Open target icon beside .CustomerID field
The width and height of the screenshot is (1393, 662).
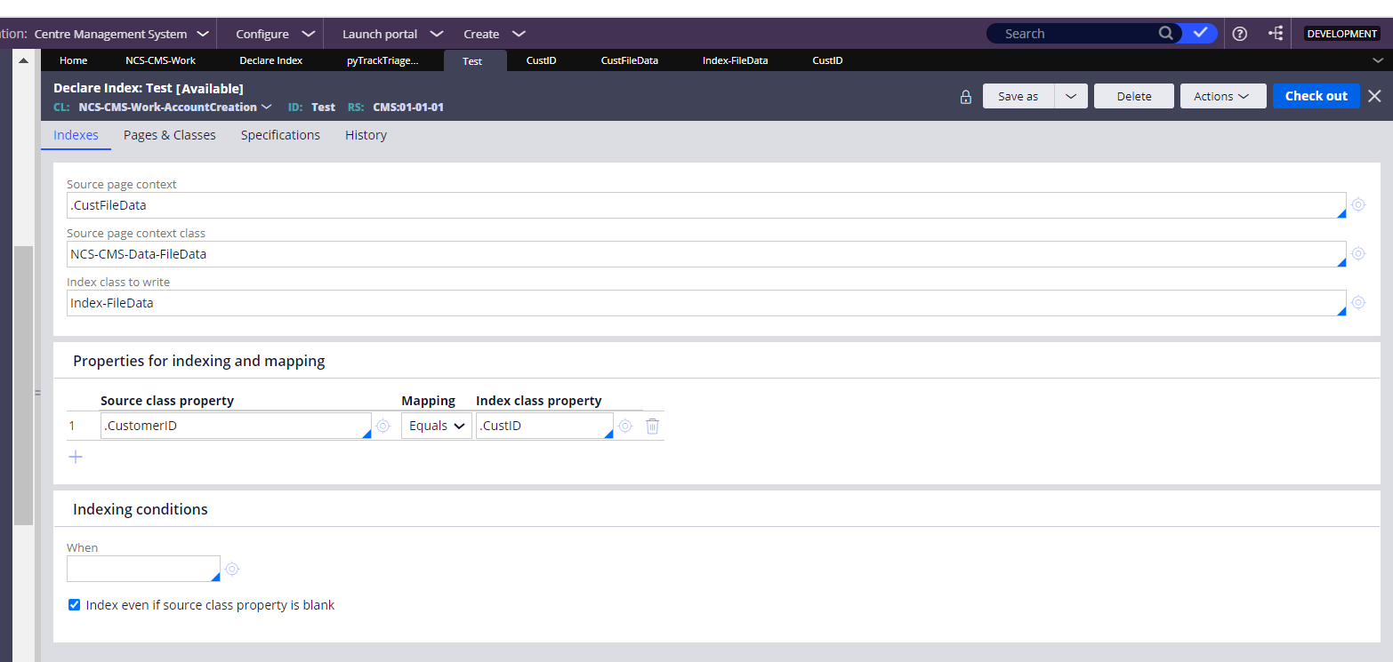click(383, 426)
